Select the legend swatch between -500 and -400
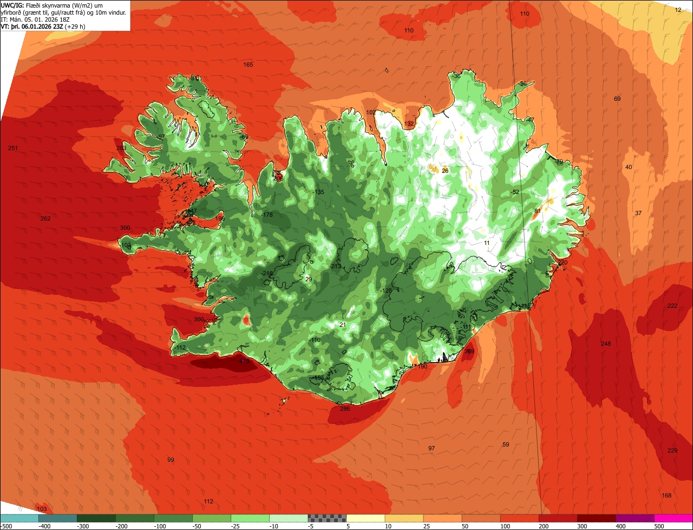 point(19,518)
